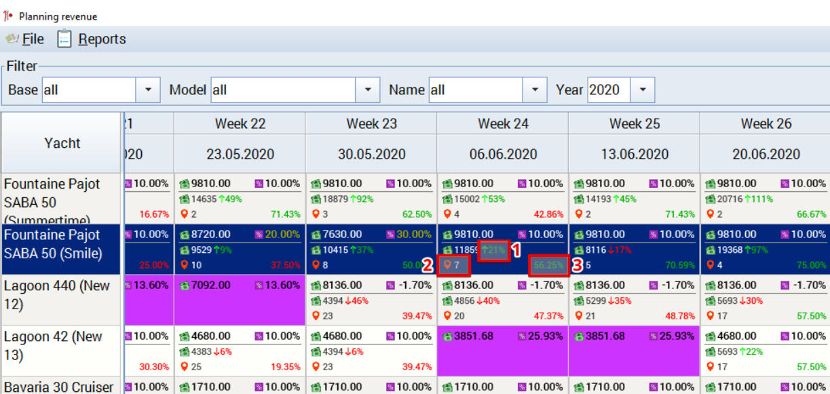The height and width of the screenshot is (394, 830).
Task: Click the 48.78% value in Week 25
Action: [x=680, y=316]
